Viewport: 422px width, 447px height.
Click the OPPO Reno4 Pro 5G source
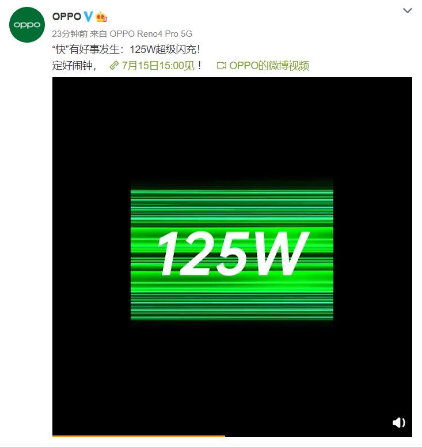coord(151,33)
